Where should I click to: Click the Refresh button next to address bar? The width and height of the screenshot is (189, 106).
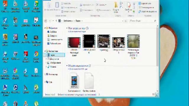[126, 21]
